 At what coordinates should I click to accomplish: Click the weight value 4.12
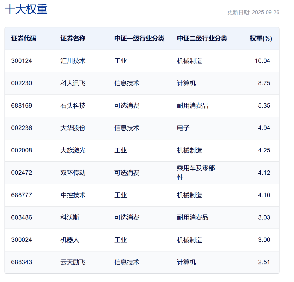pos(264,173)
